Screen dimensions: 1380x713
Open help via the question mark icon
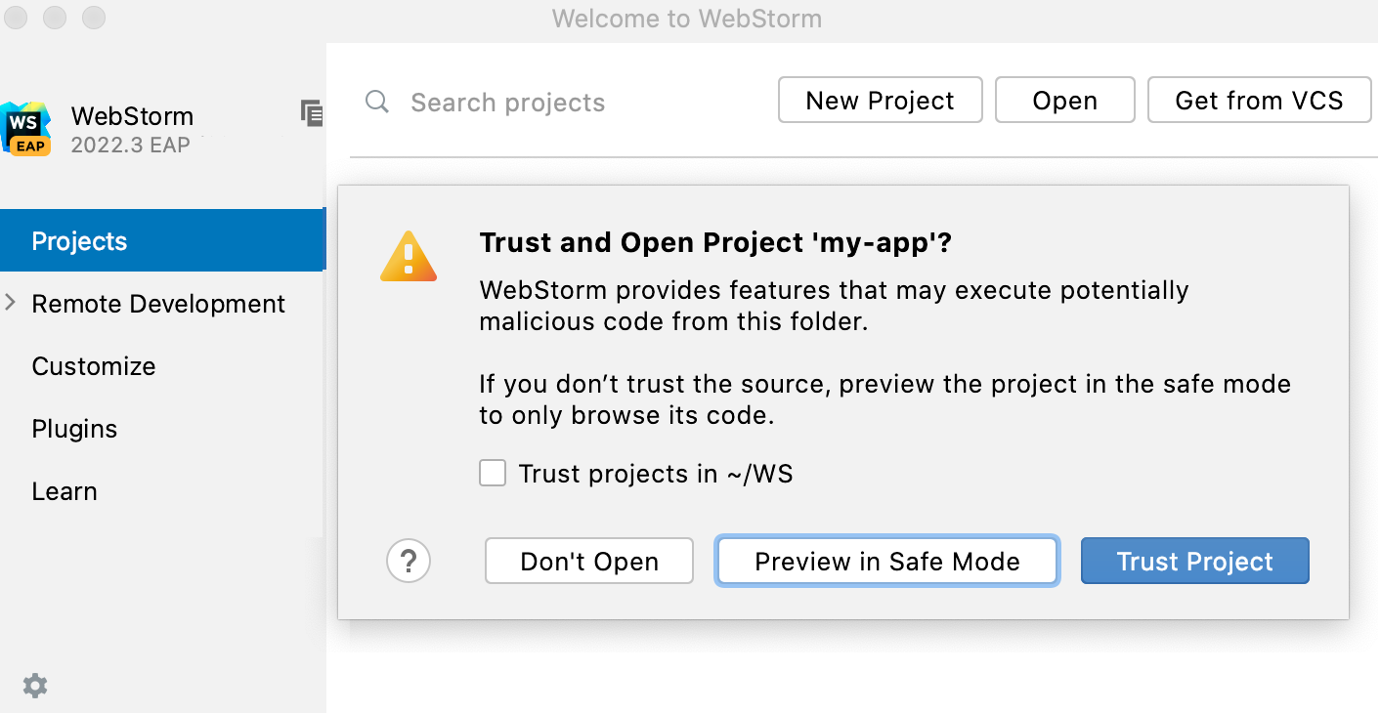point(409,562)
